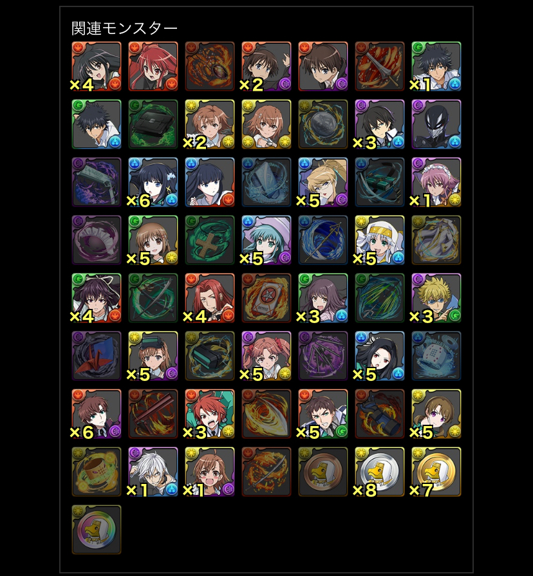The width and height of the screenshot is (533, 576).
Task: Select the blonde glasses woman icon marked x5
Action: pos(323,182)
